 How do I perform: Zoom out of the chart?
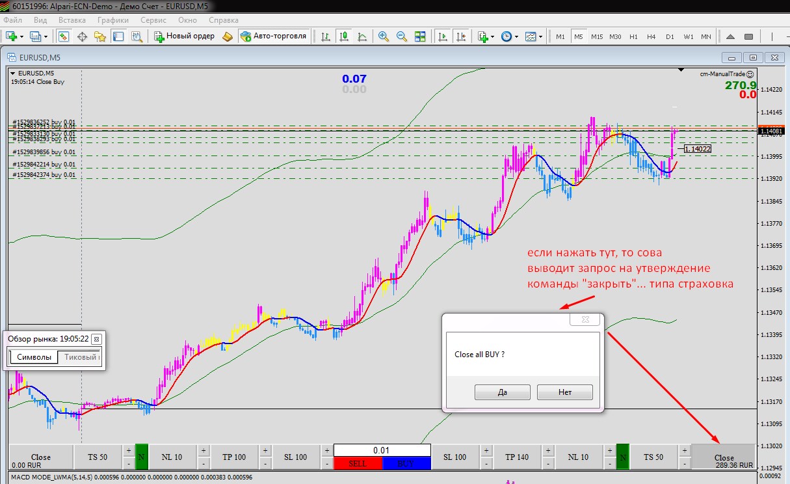(x=402, y=36)
